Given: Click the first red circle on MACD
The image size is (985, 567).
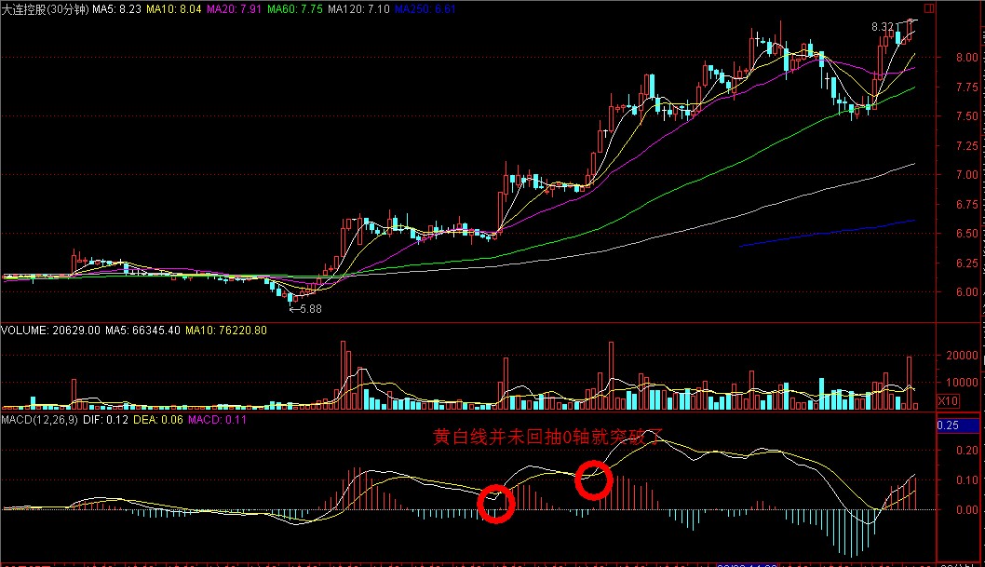Looking at the screenshot, I should [496, 504].
